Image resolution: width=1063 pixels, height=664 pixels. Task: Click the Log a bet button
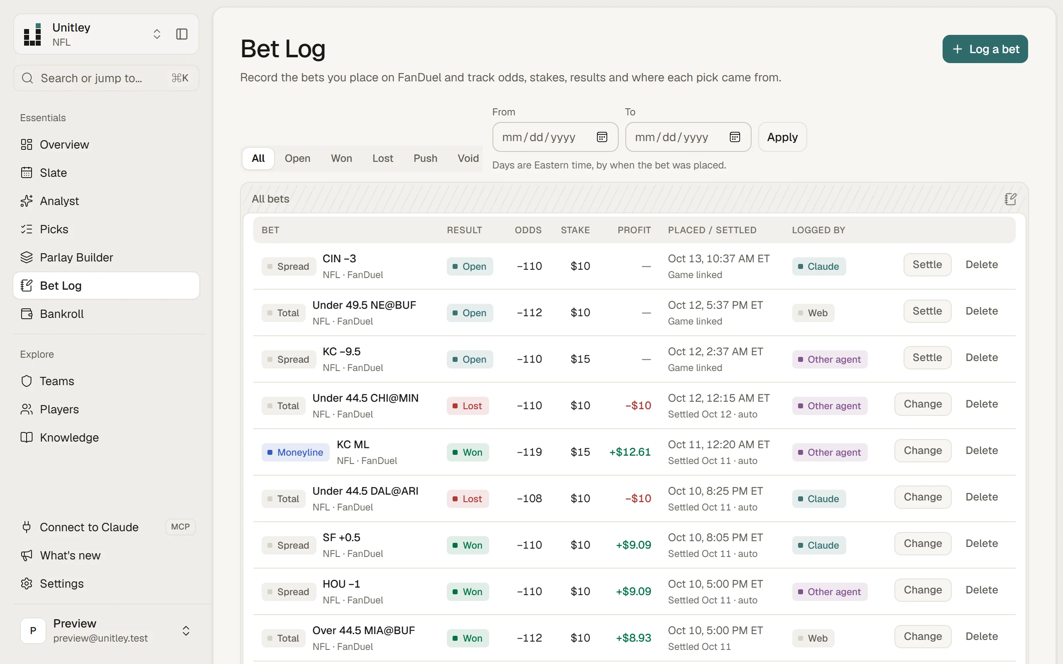point(985,49)
